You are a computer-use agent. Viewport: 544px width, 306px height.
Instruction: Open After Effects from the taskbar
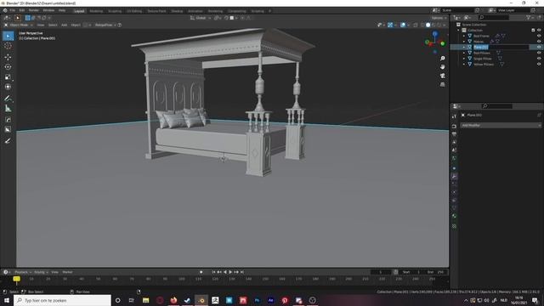[x=271, y=300]
